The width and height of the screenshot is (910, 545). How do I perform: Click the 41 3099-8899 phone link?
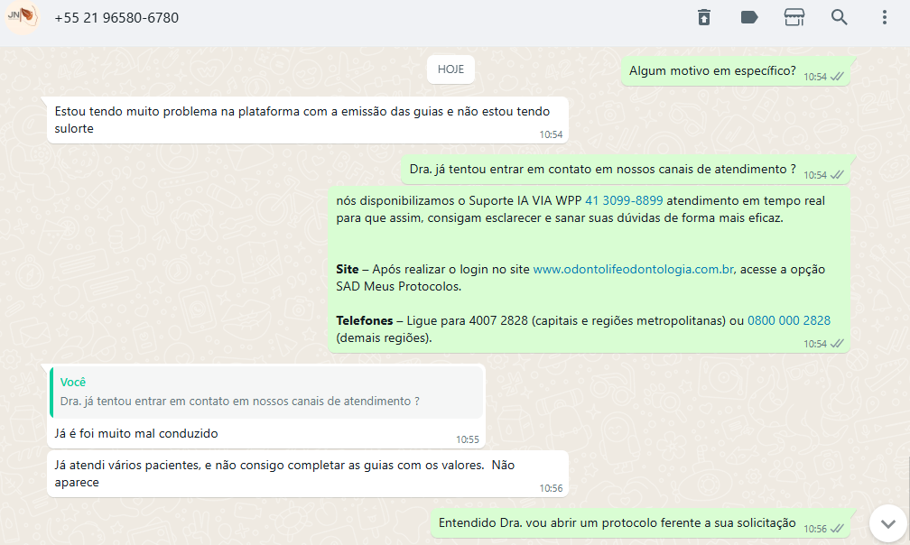tap(624, 200)
